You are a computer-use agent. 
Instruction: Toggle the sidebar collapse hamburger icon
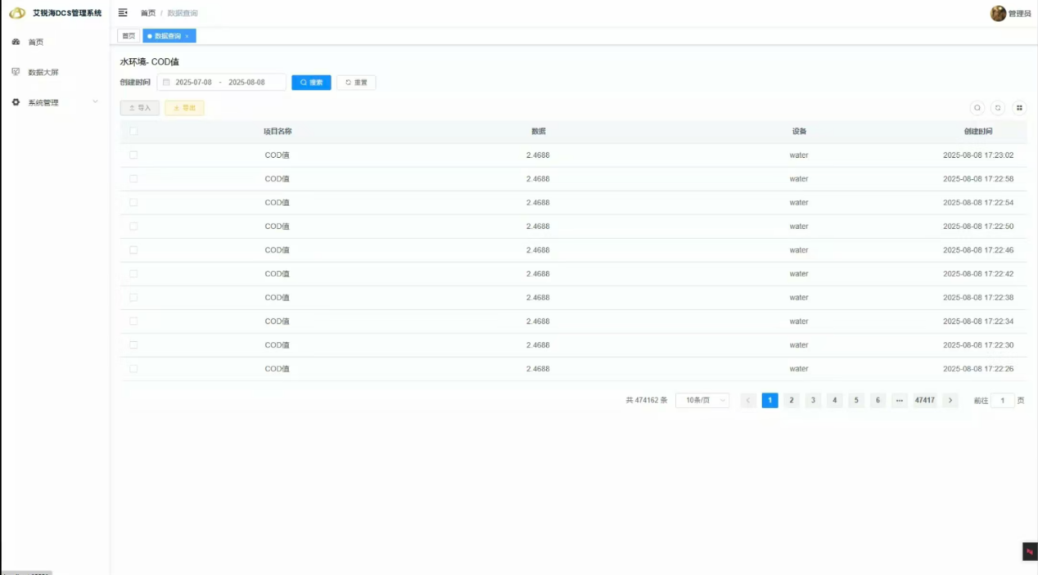coord(123,13)
